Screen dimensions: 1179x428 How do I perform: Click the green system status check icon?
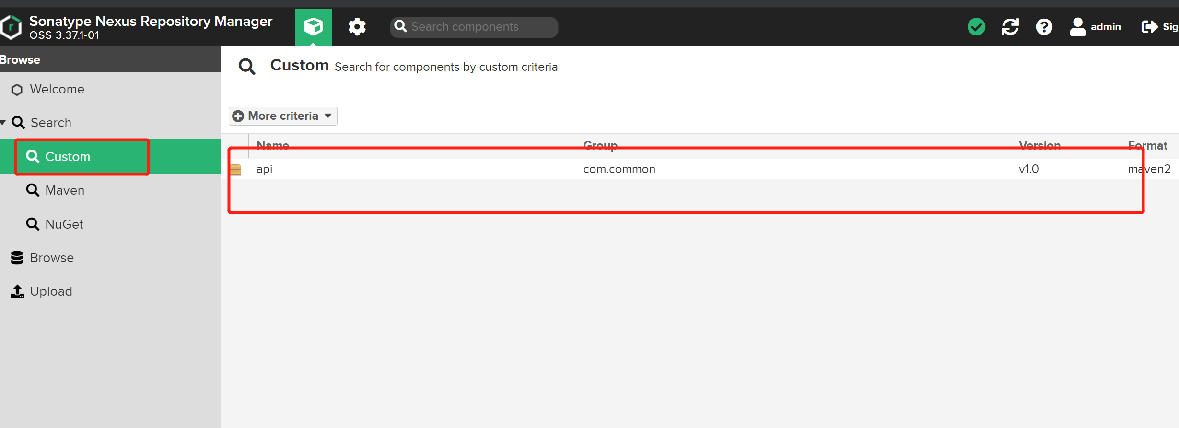pyautogui.click(x=976, y=27)
